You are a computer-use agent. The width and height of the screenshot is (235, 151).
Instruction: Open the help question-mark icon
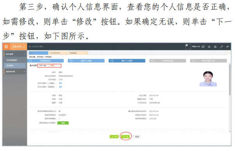[x=215, y=47]
